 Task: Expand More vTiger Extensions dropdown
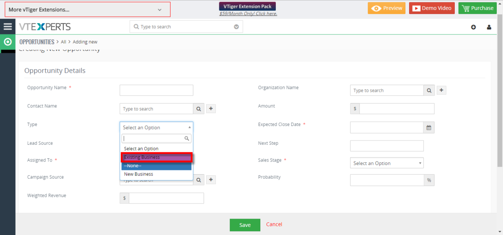click(x=88, y=9)
